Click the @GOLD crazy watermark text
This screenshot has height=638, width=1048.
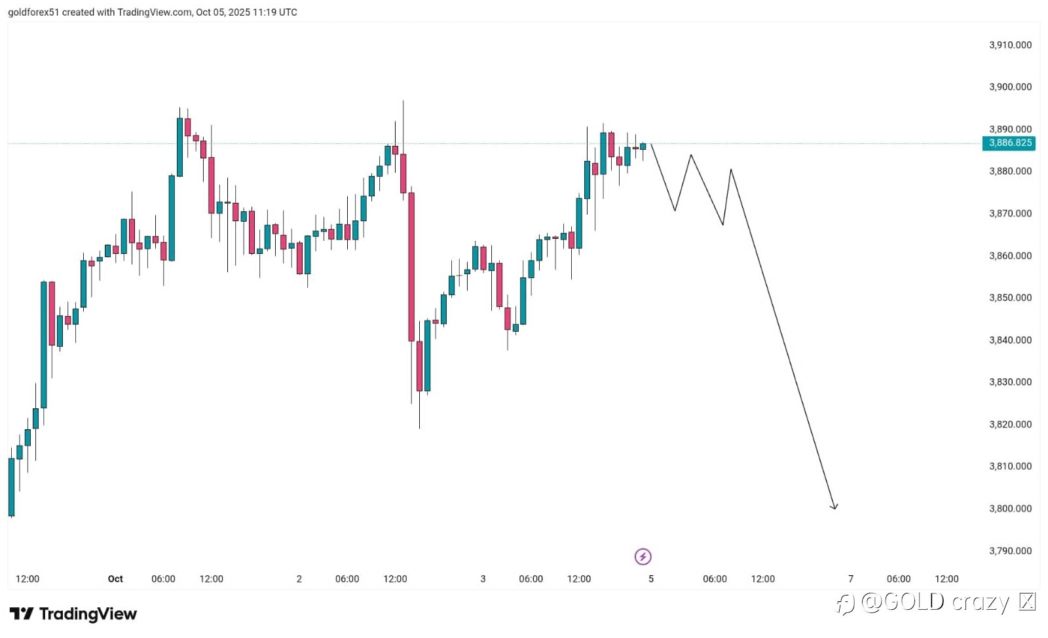(x=935, y=601)
